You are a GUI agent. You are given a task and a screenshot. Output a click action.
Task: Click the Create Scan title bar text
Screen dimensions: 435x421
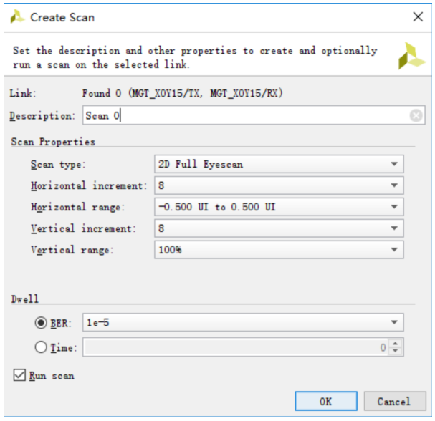point(62,16)
